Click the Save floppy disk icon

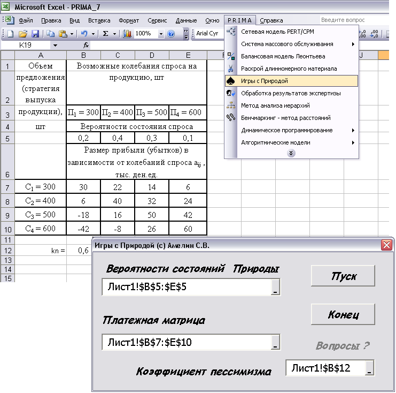pos(35,33)
